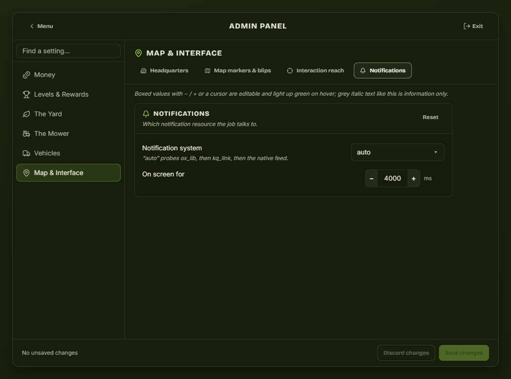This screenshot has height=379, width=511.
Task: Focus the Find a setting search box
Action: click(68, 51)
